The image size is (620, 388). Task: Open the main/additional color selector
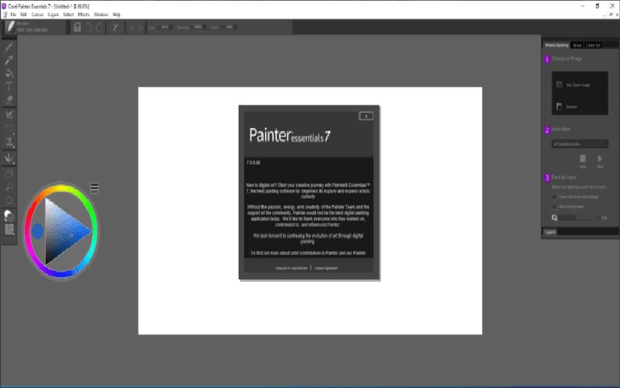coord(9,216)
